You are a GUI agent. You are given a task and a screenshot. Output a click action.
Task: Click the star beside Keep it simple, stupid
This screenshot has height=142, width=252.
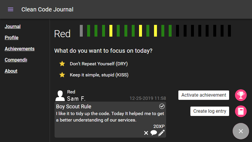click(62, 75)
